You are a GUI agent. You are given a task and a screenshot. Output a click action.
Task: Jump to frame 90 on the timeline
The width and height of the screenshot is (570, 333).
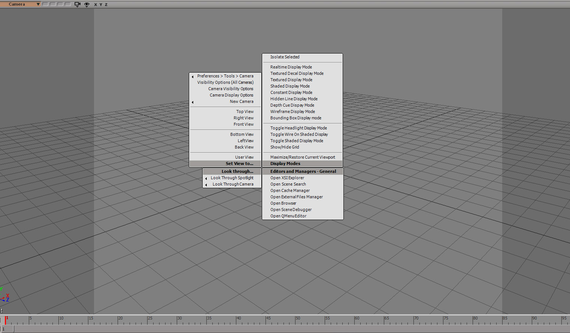click(534, 318)
